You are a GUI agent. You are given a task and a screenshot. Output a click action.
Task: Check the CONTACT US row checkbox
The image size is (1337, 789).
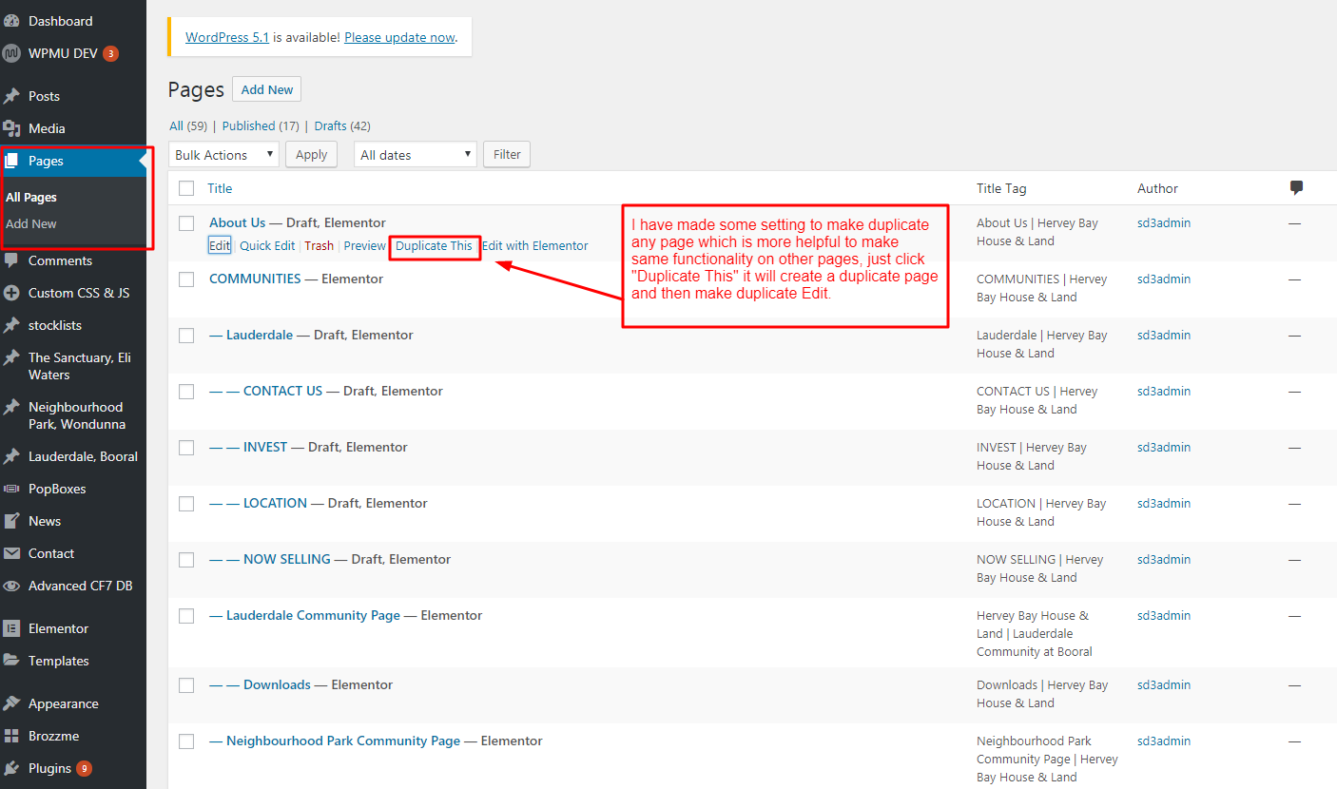[x=186, y=391]
